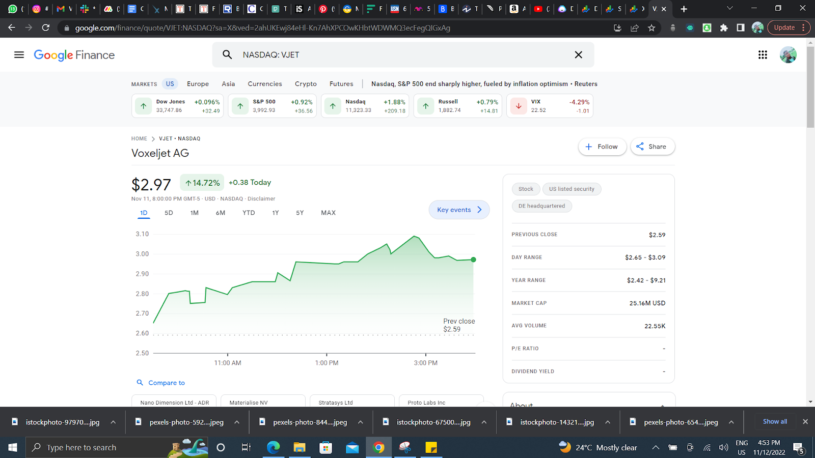The image size is (815, 458).
Task: Open a new browser tab
Action: pyautogui.click(x=684, y=9)
